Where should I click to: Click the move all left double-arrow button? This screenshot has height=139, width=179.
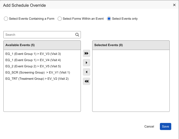pos(87,81)
